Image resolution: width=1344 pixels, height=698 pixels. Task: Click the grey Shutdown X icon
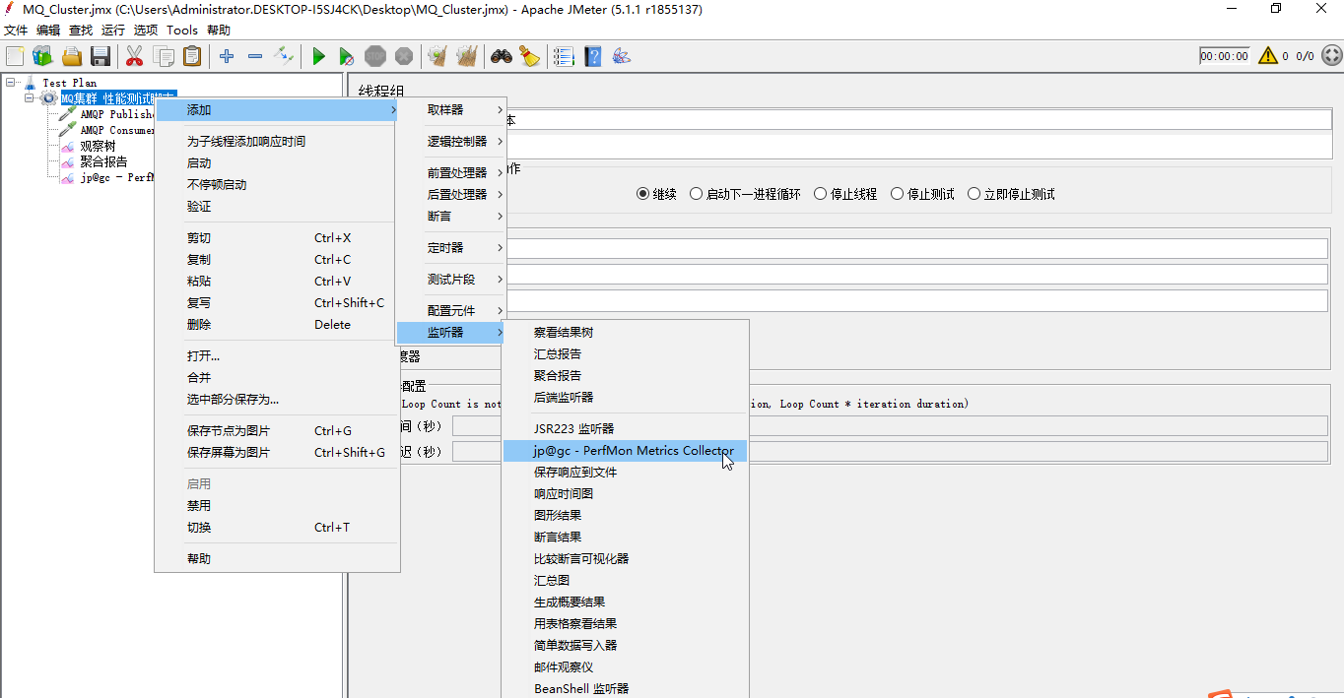[x=404, y=56]
